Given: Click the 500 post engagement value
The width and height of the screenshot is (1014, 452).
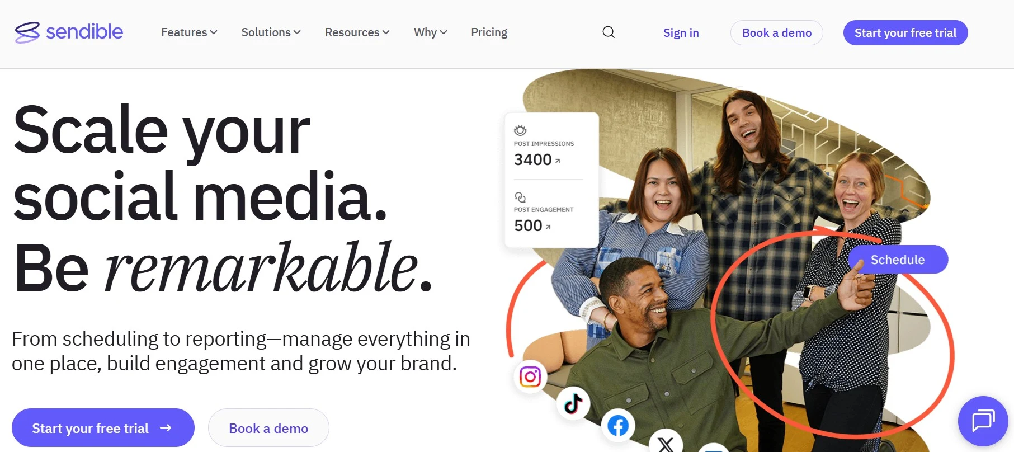Looking at the screenshot, I should 529,226.
